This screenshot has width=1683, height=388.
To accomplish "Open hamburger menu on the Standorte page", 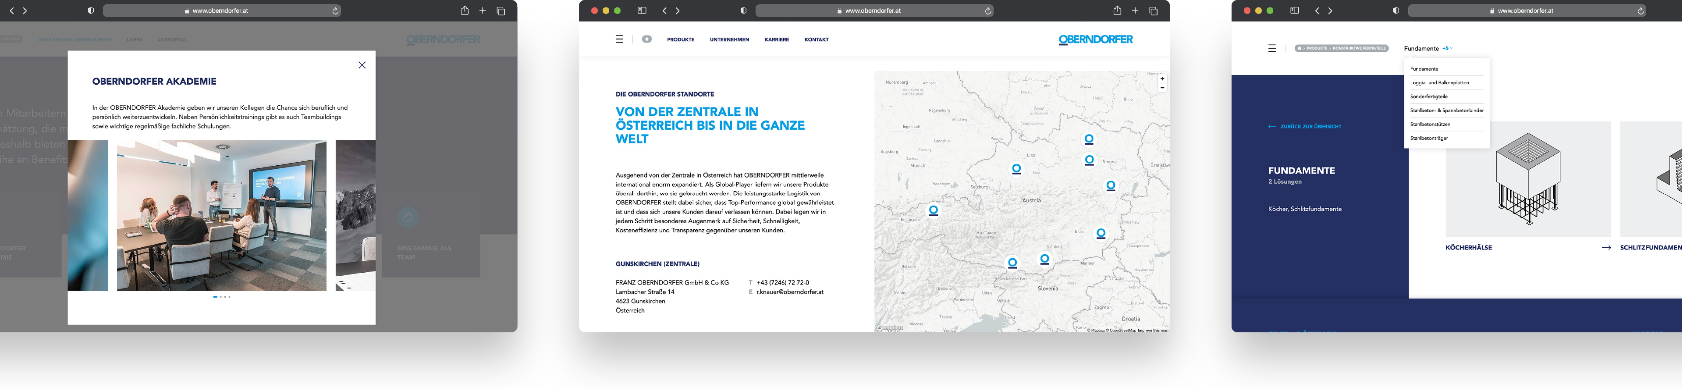I will [x=619, y=40].
